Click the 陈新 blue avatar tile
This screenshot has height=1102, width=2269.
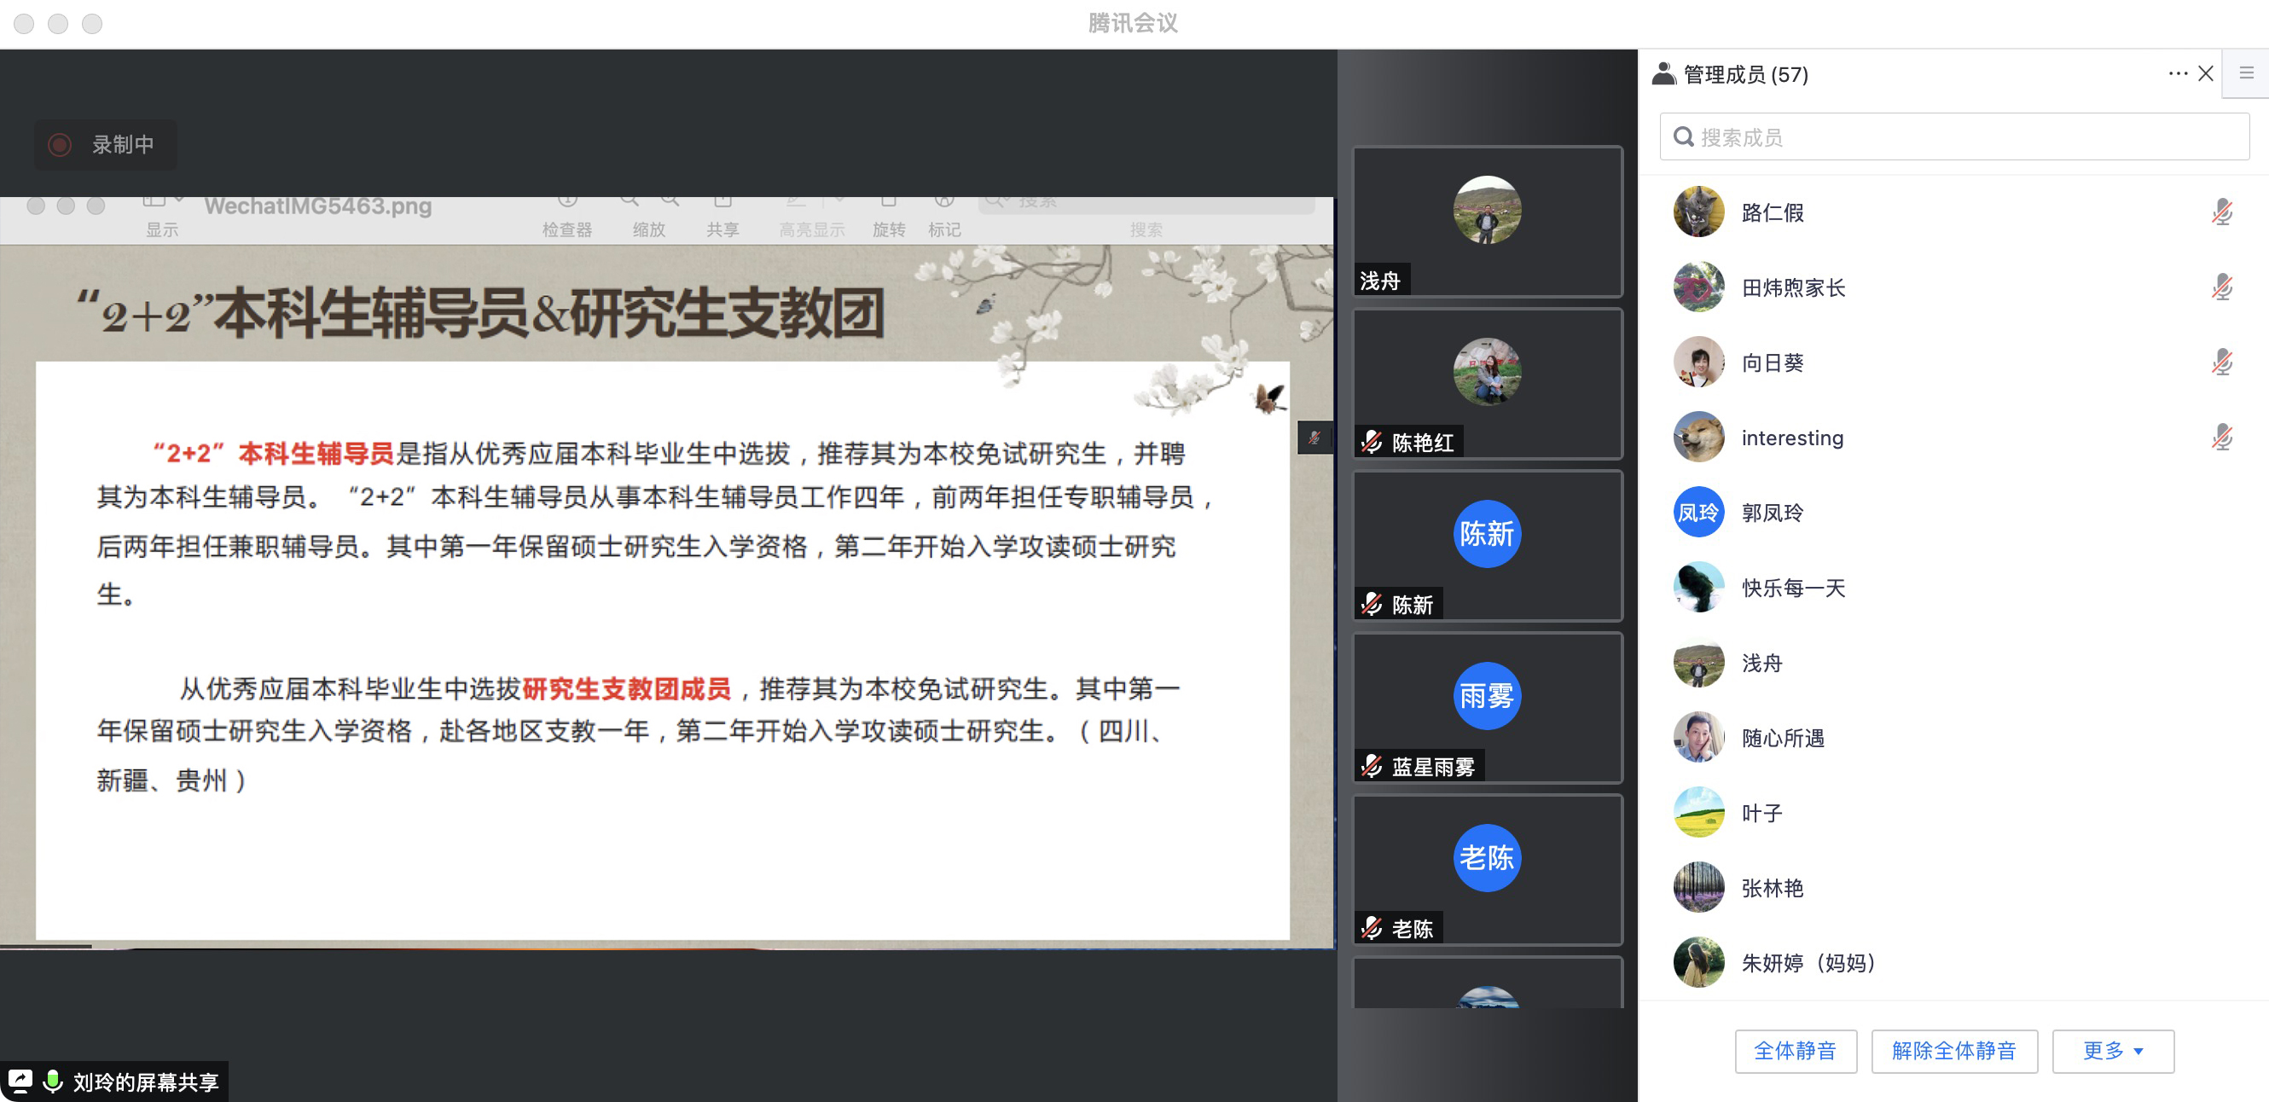(x=1486, y=534)
